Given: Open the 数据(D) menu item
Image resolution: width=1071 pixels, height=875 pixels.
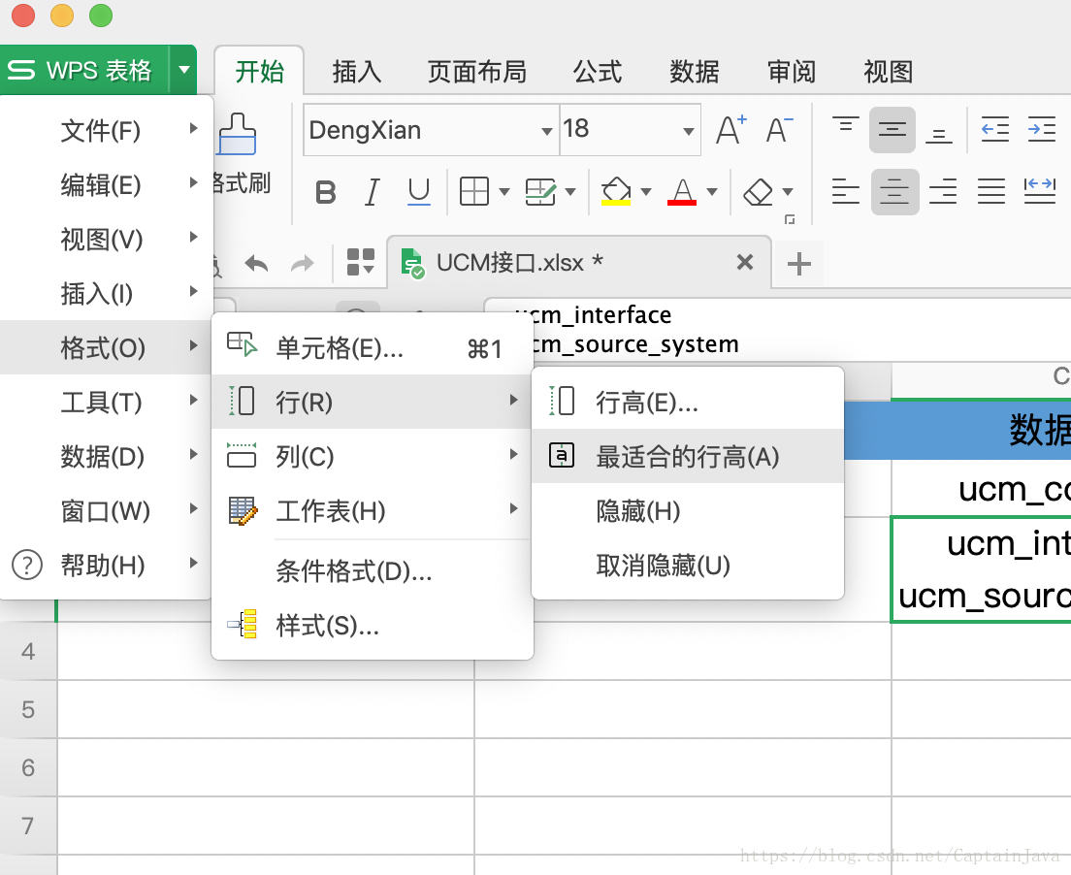Looking at the screenshot, I should pos(107,456).
